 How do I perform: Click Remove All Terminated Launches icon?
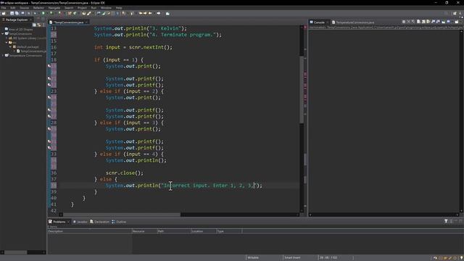click(413, 22)
